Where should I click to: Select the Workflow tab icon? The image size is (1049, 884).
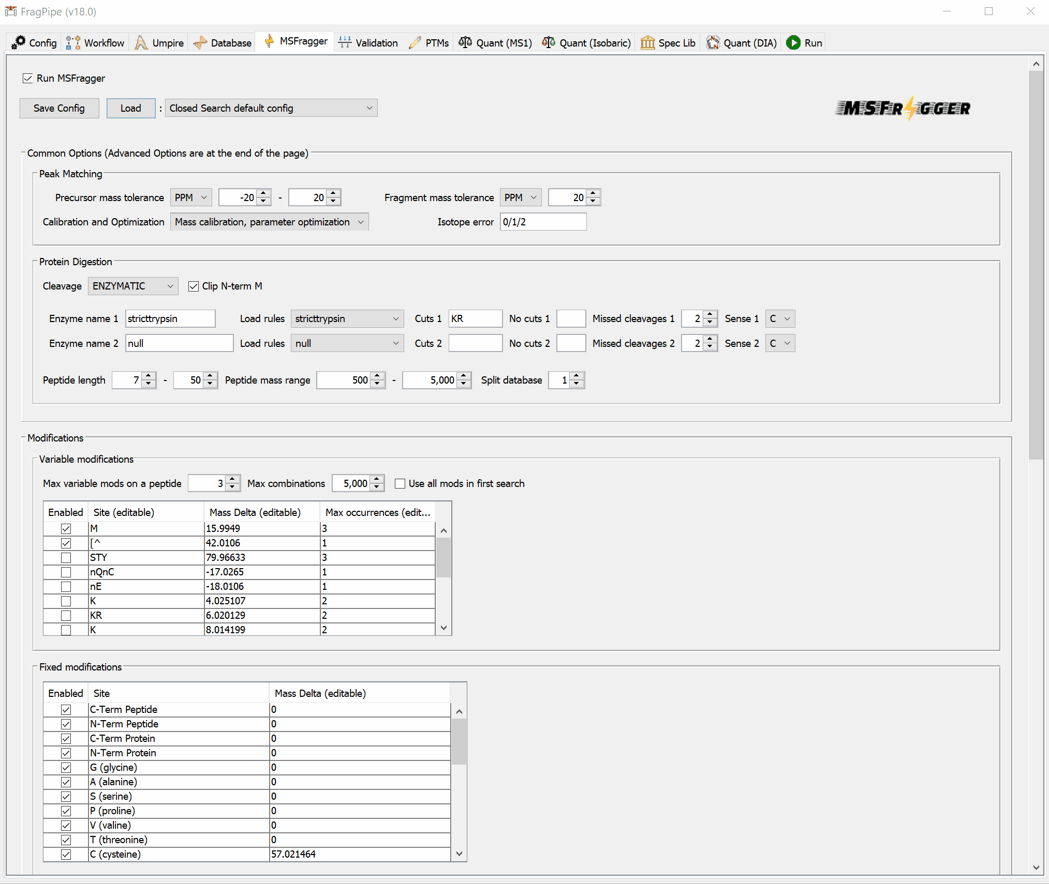pyautogui.click(x=72, y=42)
